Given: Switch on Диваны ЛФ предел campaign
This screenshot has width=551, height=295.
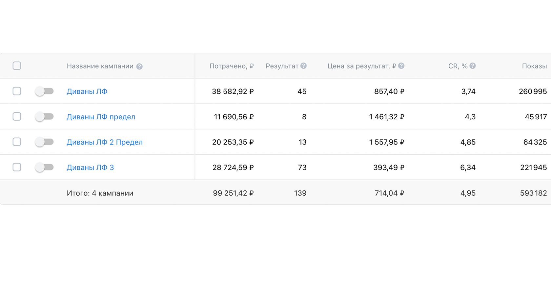Looking at the screenshot, I should click(x=44, y=116).
